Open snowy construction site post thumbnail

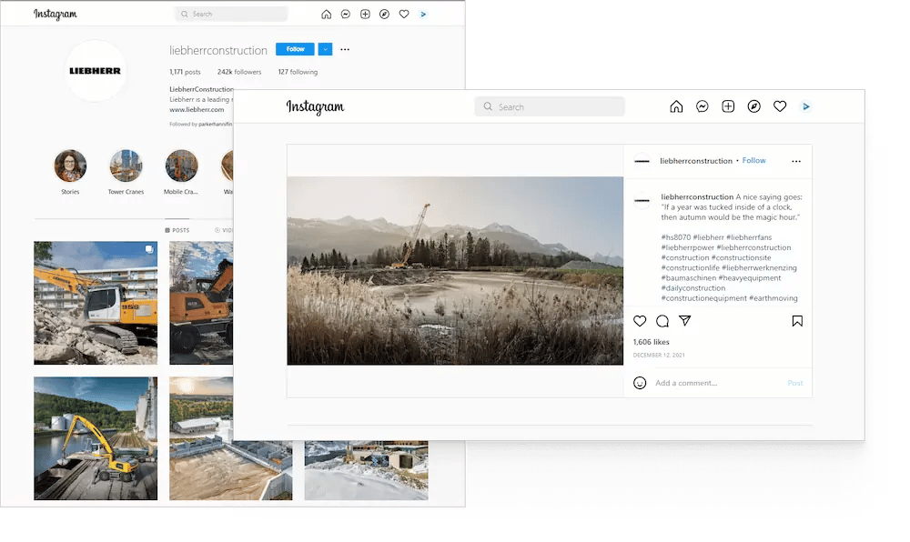coord(366,470)
